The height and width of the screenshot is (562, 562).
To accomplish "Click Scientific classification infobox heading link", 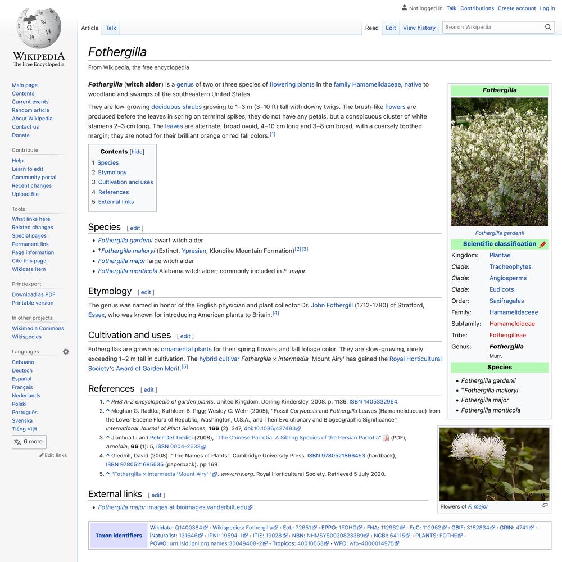I will [x=500, y=244].
